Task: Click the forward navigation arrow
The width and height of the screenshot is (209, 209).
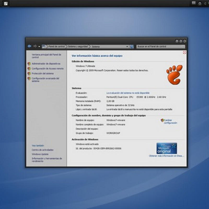Action: tap(35, 46)
